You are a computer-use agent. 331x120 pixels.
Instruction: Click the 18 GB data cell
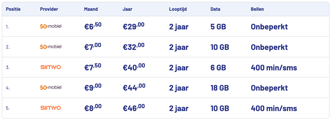click(220, 88)
